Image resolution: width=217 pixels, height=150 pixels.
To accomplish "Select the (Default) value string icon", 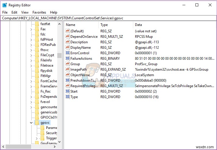I will 68,31.
